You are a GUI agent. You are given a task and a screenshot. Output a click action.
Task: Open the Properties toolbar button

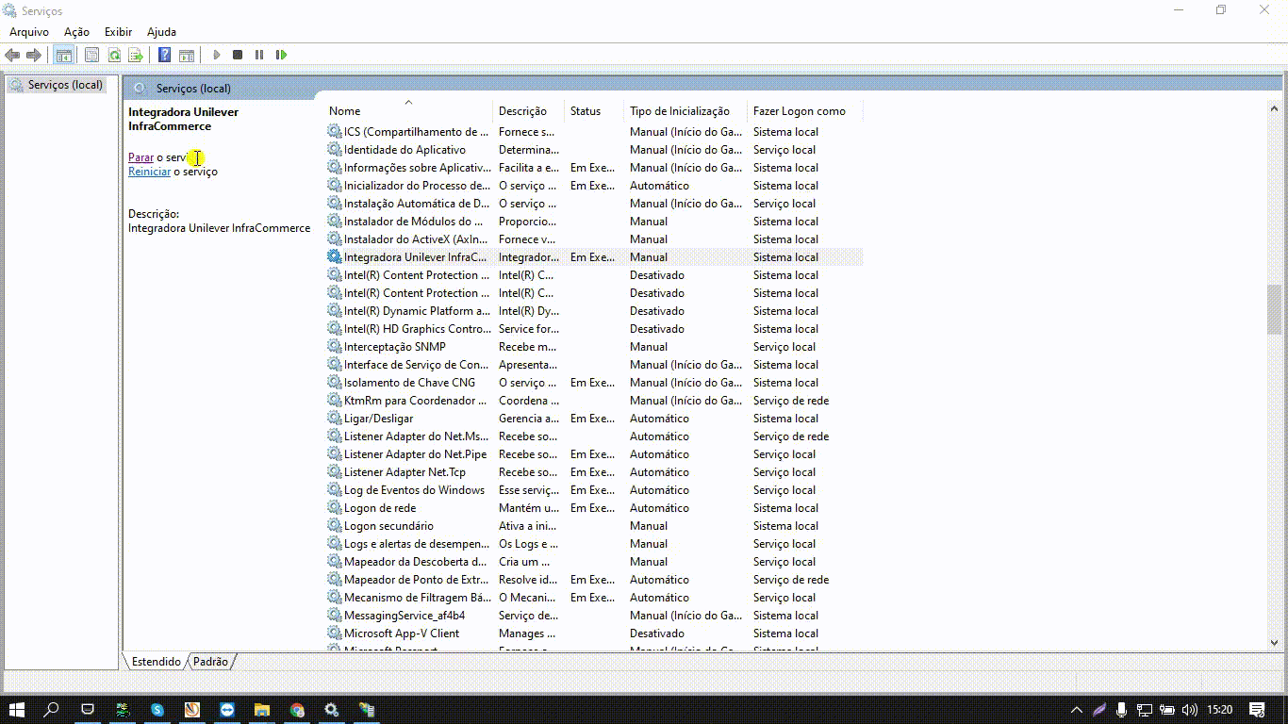tap(91, 55)
